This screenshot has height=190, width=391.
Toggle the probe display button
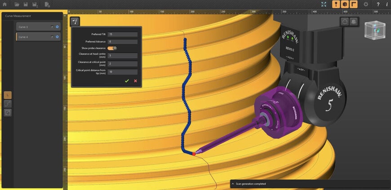[336, 4]
